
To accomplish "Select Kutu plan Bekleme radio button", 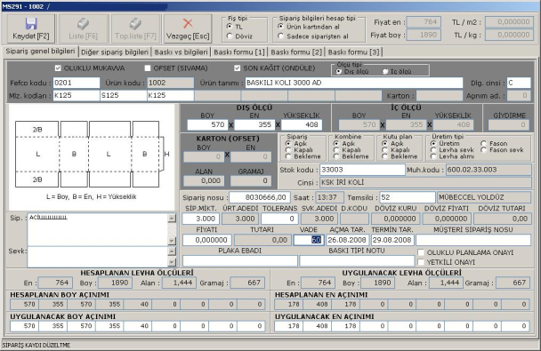I will [x=384, y=156].
